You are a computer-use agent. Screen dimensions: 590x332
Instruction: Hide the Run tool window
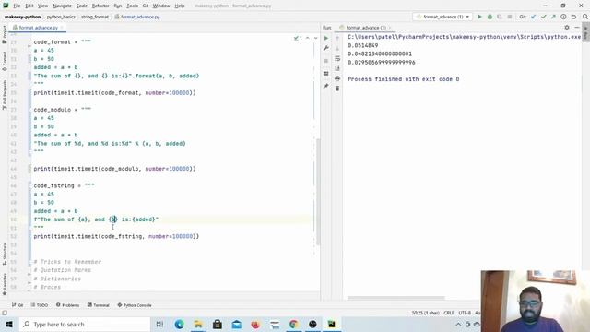pos(577,28)
